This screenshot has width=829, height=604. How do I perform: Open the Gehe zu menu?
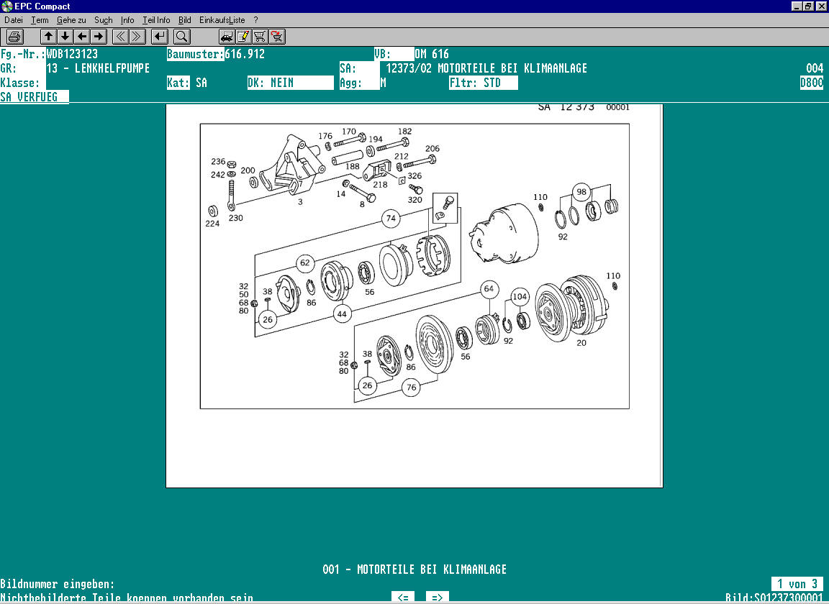71,20
